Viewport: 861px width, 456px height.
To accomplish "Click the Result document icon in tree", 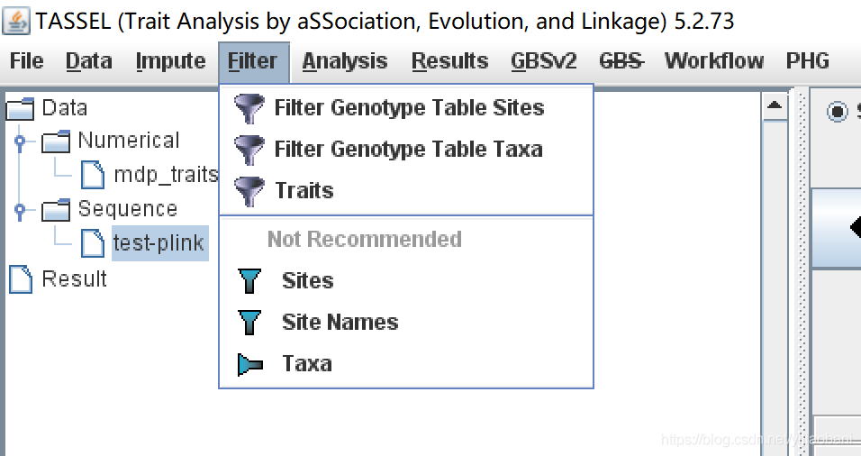I will click(x=20, y=278).
